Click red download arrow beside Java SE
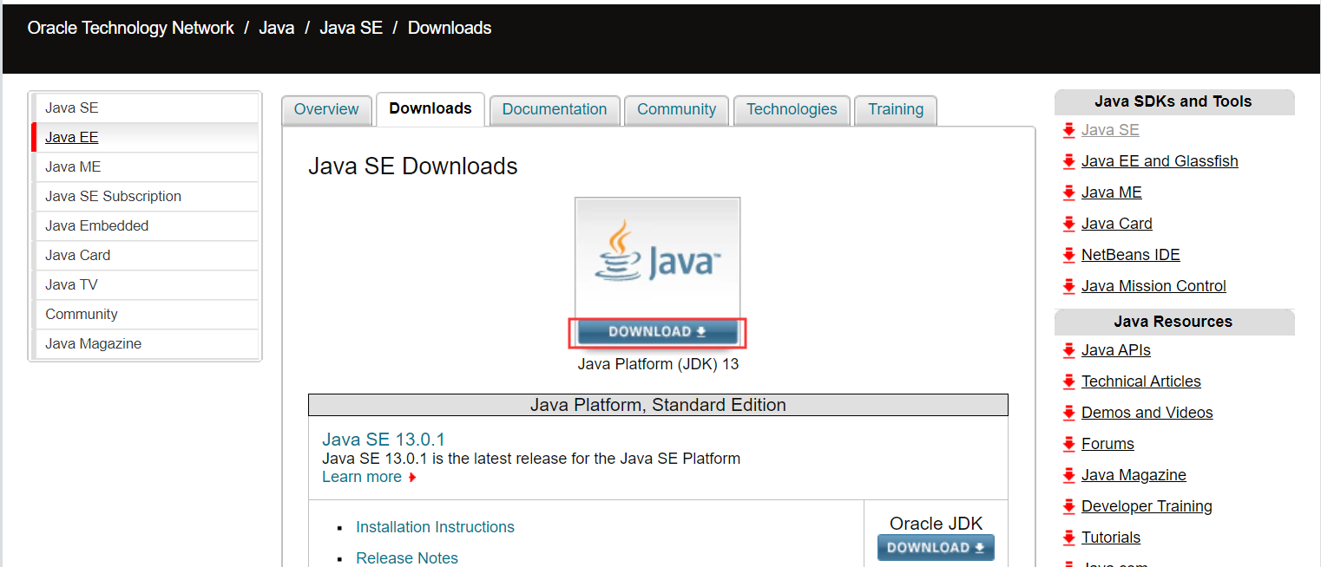 (1069, 131)
